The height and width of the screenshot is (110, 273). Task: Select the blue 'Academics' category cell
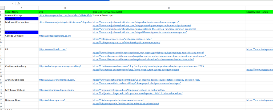point(21,32)
